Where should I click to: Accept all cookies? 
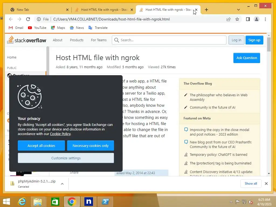coord(41,146)
